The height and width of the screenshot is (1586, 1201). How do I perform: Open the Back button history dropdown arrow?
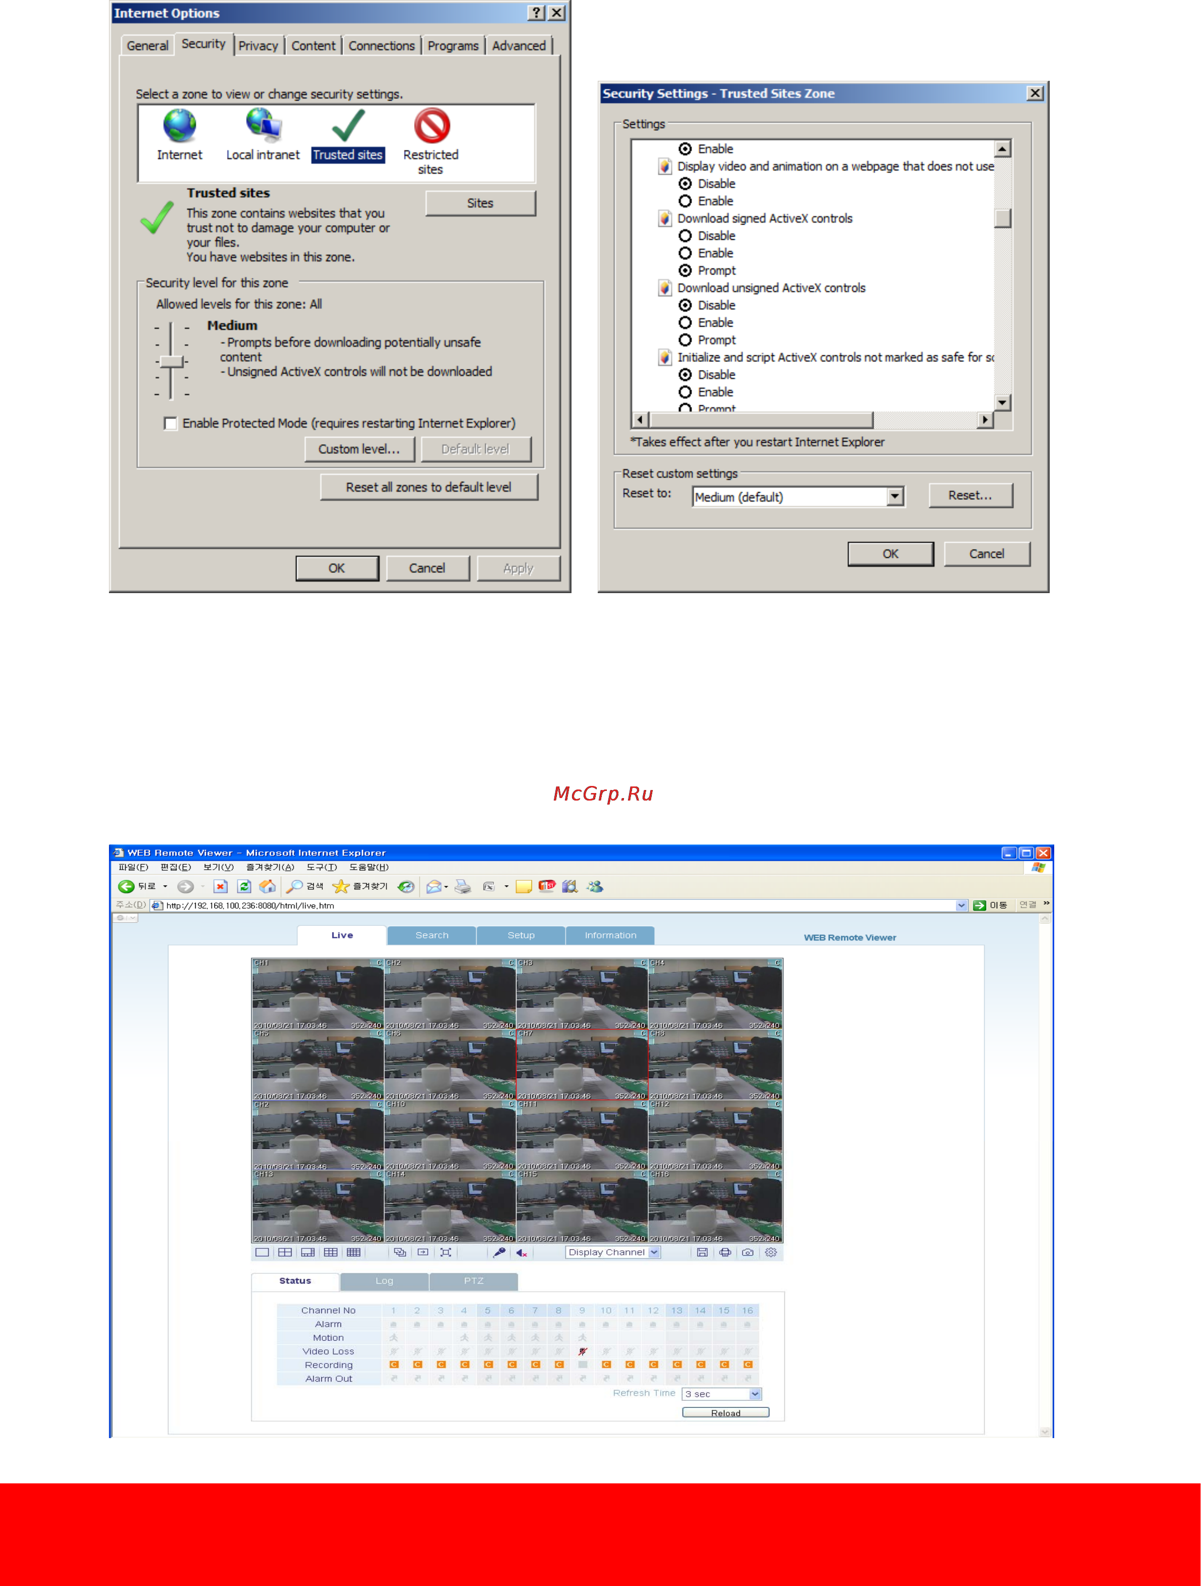[x=165, y=887]
